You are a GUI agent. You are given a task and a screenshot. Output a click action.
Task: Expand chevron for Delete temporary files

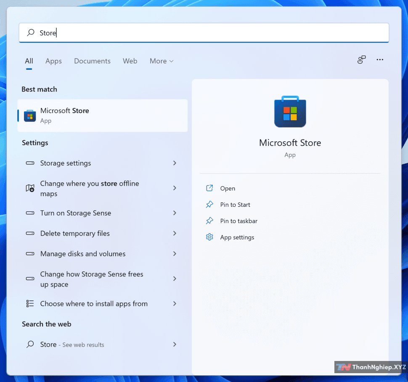(175, 233)
